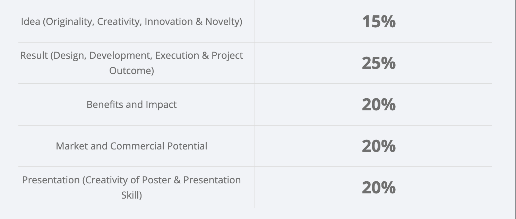Click the Presentation (Creativity of Poster) criterion text
Image resolution: width=516 pixels, height=219 pixels.
click(x=131, y=180)
